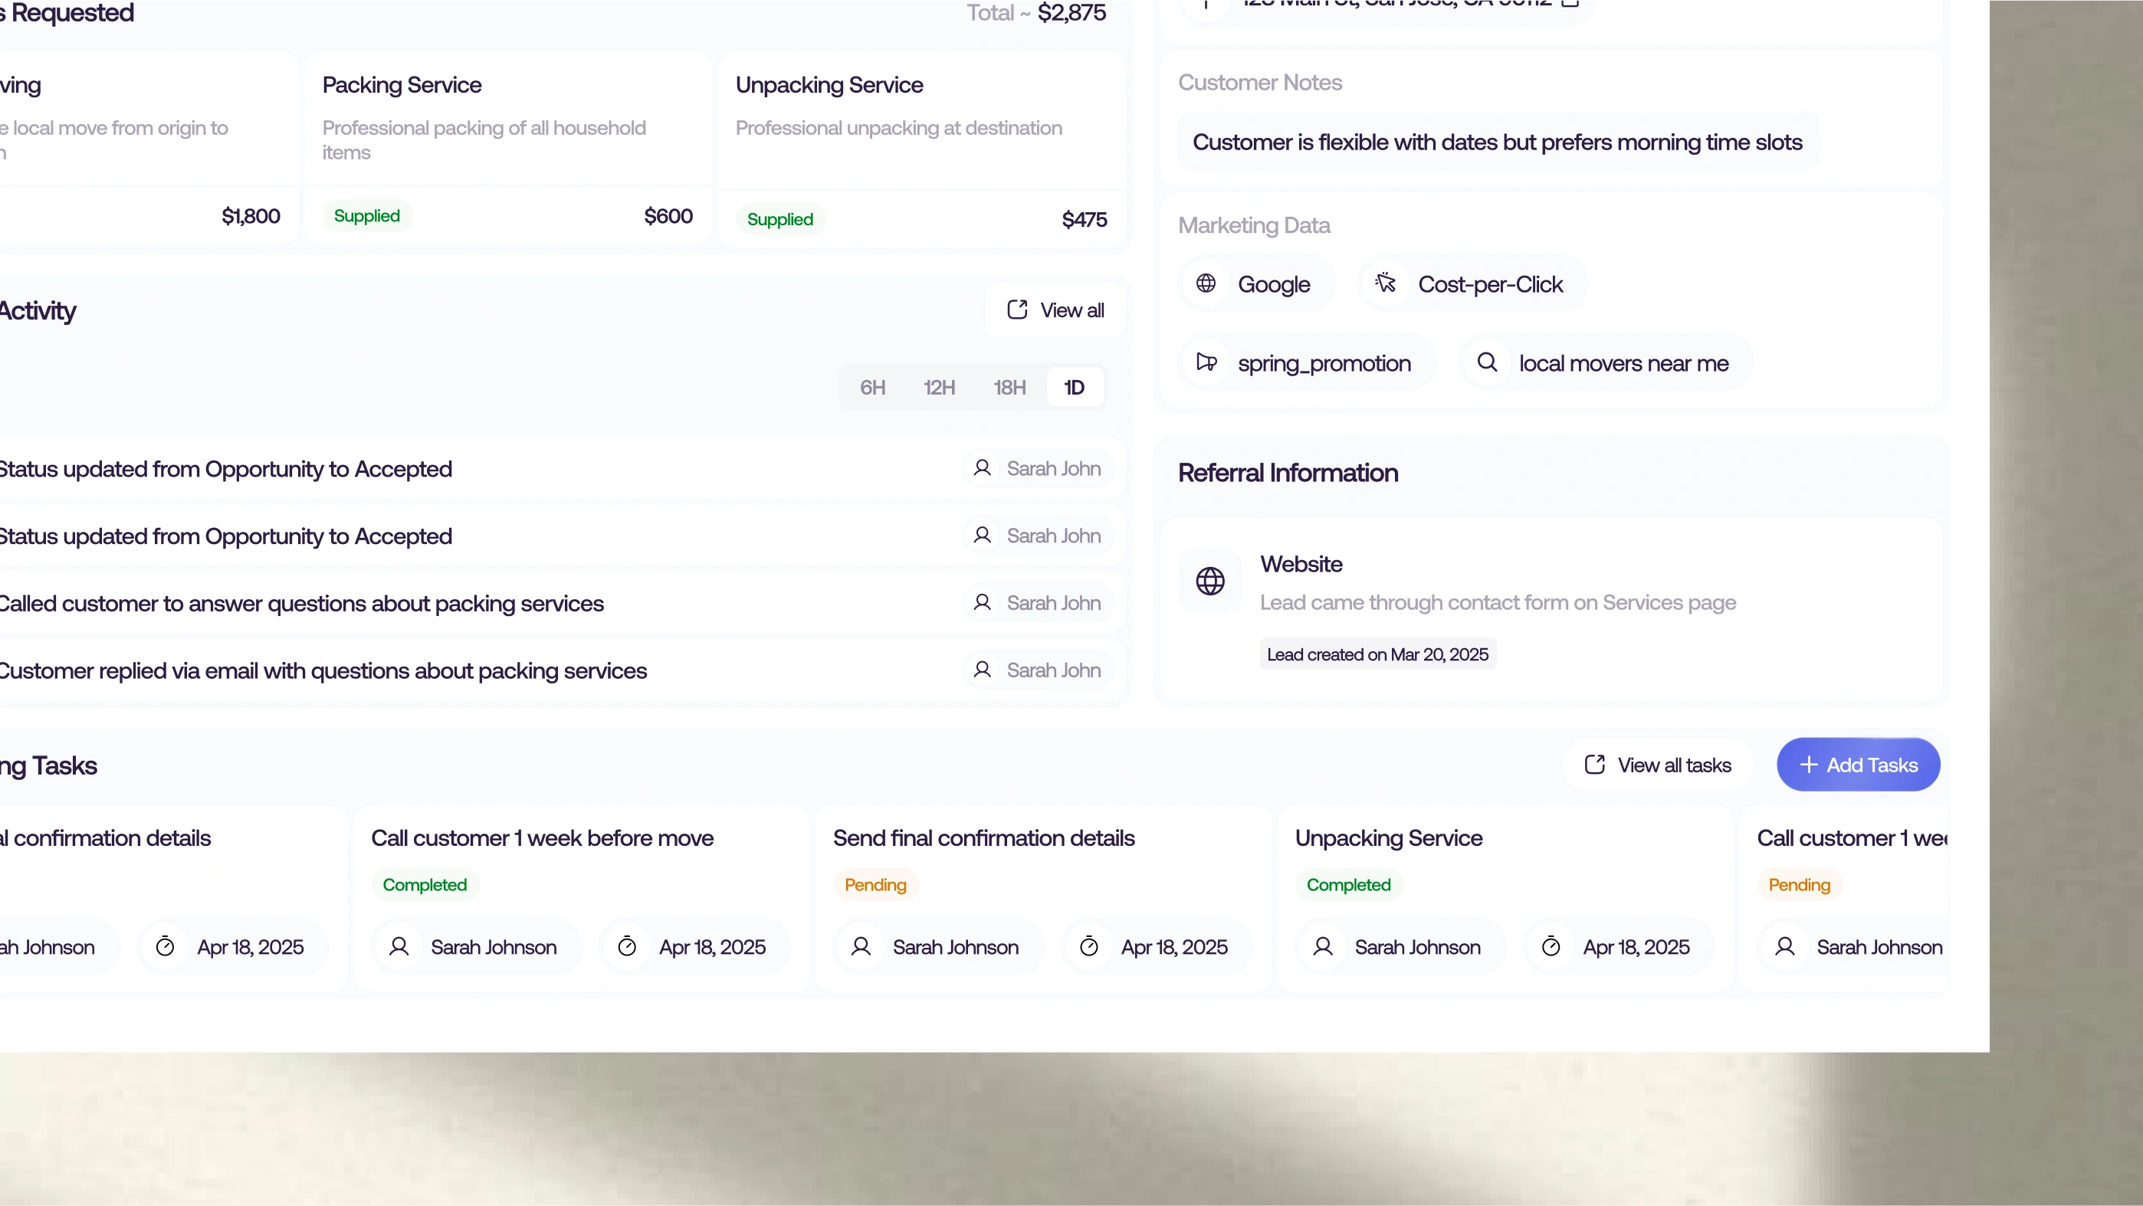Screen dimensions: 2143x1206
Task: Click the Completed badge on Call customer task
Action: tap(425, 884)
